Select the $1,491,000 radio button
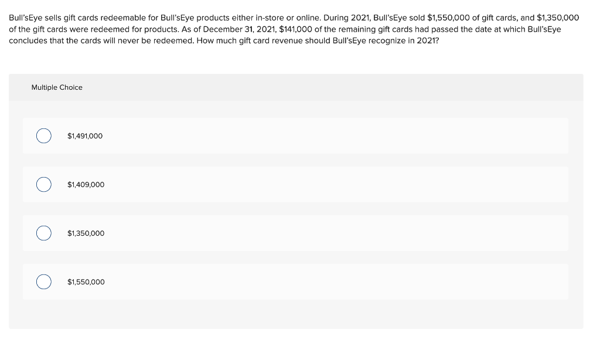This screenshot has height=353, width=600. click(x=44, y=136)
